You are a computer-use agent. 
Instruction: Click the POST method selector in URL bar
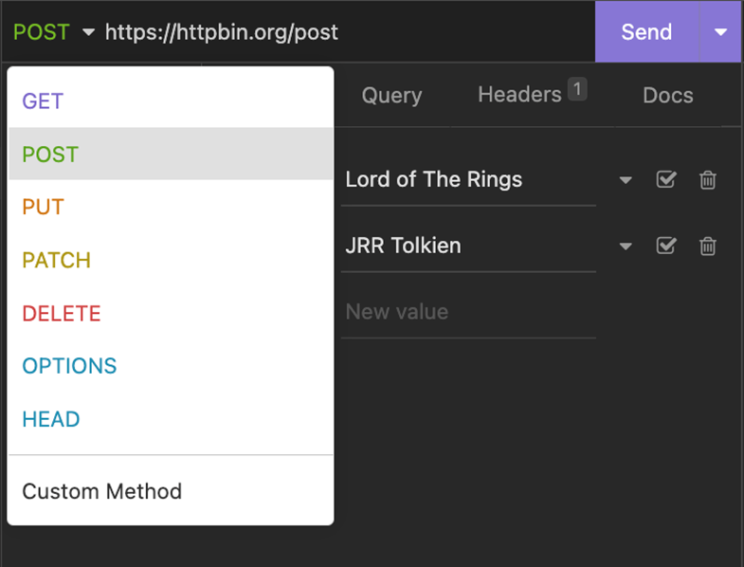point(54,32)
